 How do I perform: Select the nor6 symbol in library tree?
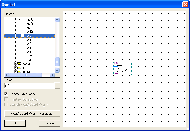[x=30, y=19]
